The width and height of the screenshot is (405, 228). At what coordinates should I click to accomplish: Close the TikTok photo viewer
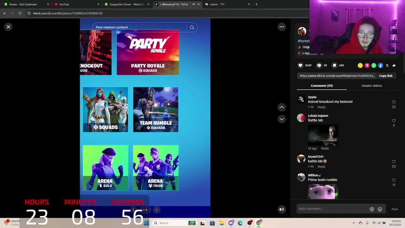click(x=9, y=27)
